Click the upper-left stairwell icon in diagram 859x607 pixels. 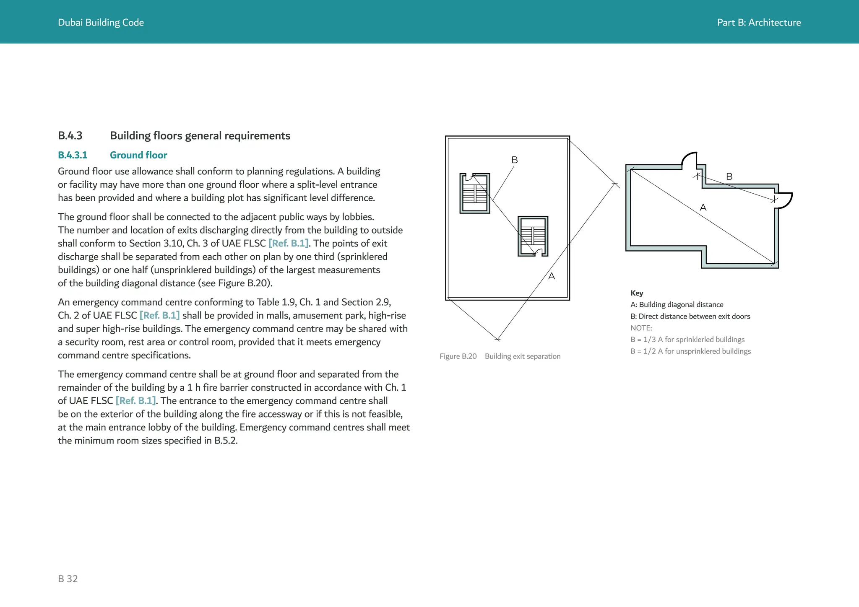point(475,193)
